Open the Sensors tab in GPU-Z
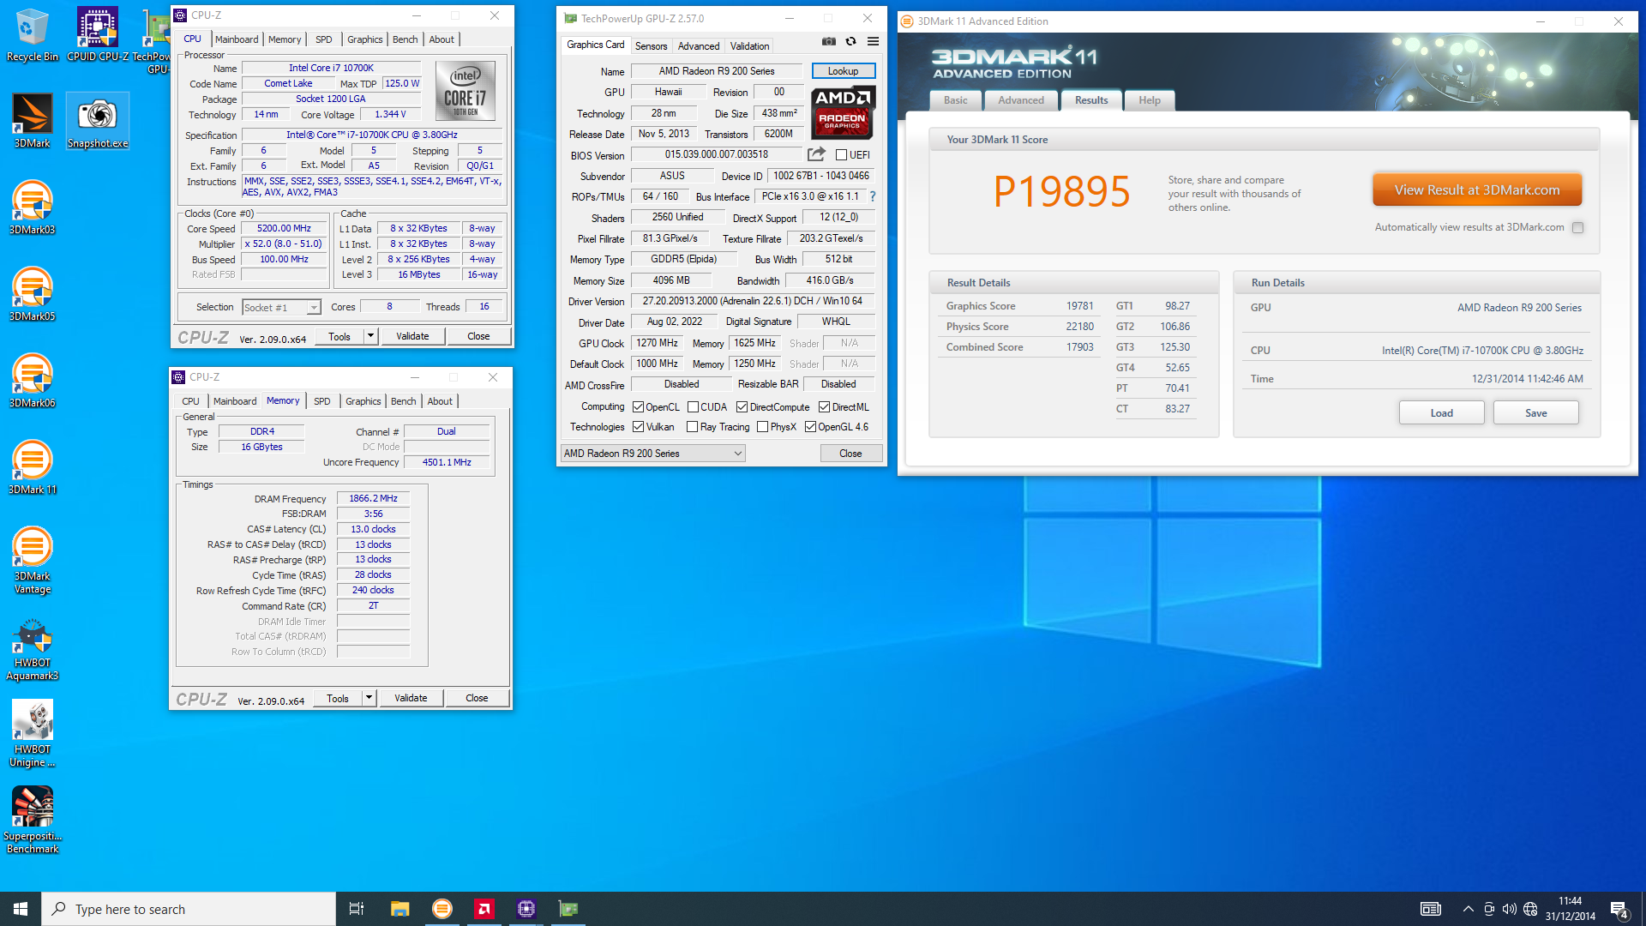 pyautogui.click(x=651, y=46)
